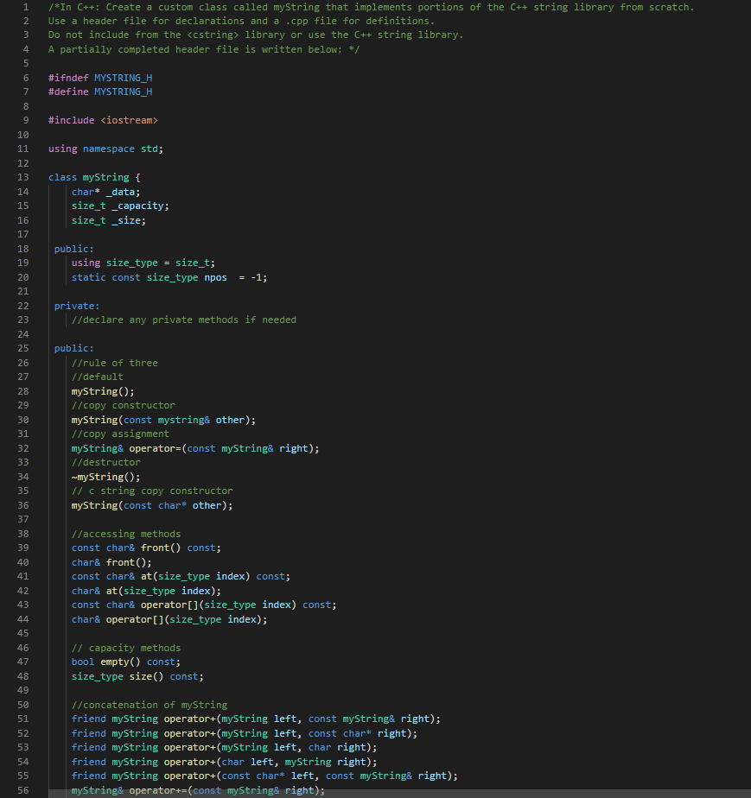Click 'public:' label on line 18
751x798 pixels.
click(x=73, y=249)
